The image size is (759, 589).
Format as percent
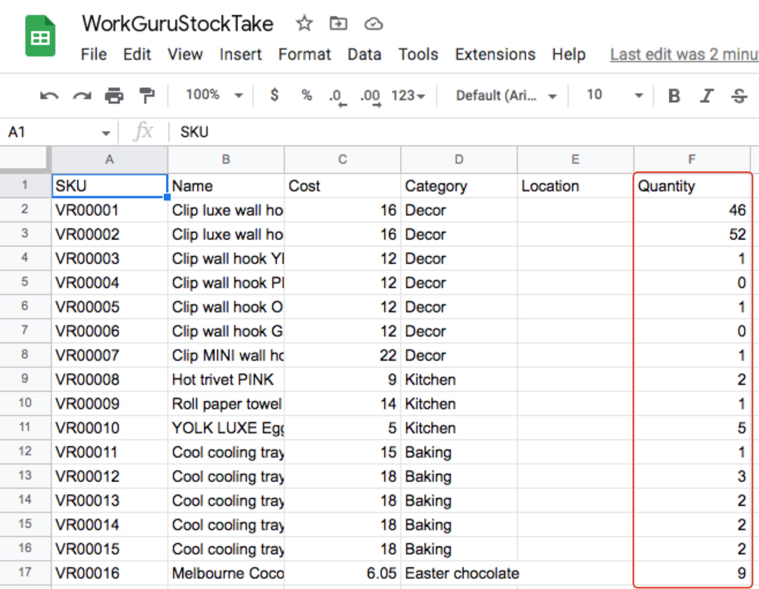point(307,95)
